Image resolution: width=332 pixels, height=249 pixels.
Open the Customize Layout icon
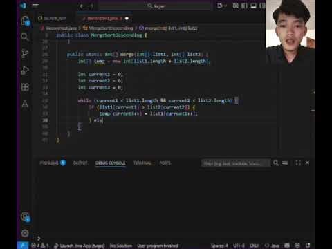[235, 6]
